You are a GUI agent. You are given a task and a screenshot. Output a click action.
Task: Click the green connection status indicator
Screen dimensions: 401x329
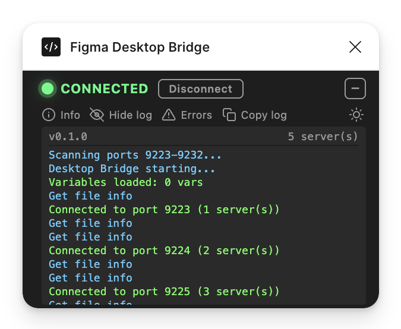[48, 88]
